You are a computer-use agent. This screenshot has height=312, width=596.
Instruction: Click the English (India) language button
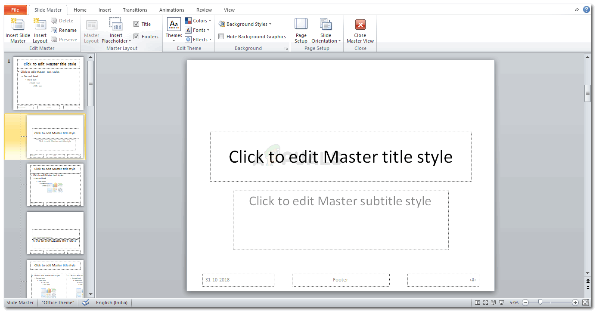tap(112, 303)
